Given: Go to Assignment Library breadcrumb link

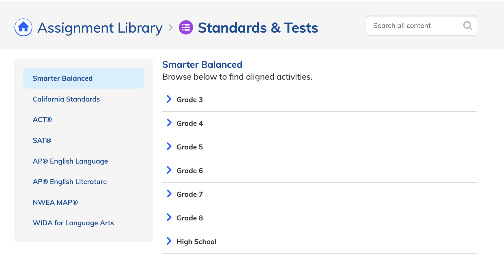Looking at the screenshot, I should (x=100, y=28).
